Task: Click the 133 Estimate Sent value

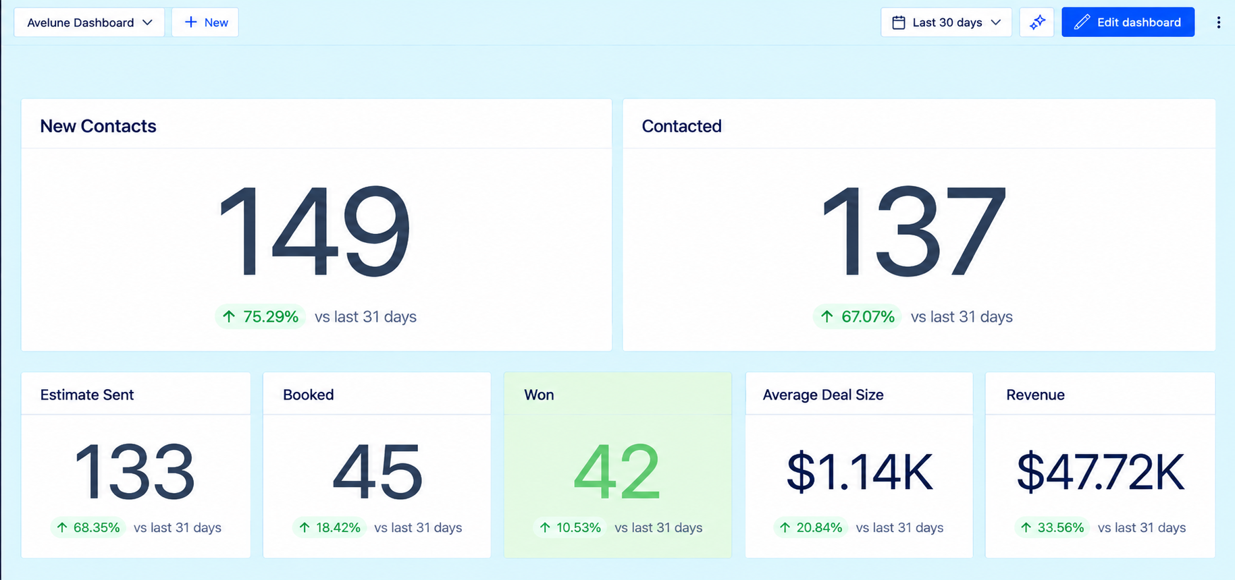Action: pyautogui.click(x=135, y=471)
